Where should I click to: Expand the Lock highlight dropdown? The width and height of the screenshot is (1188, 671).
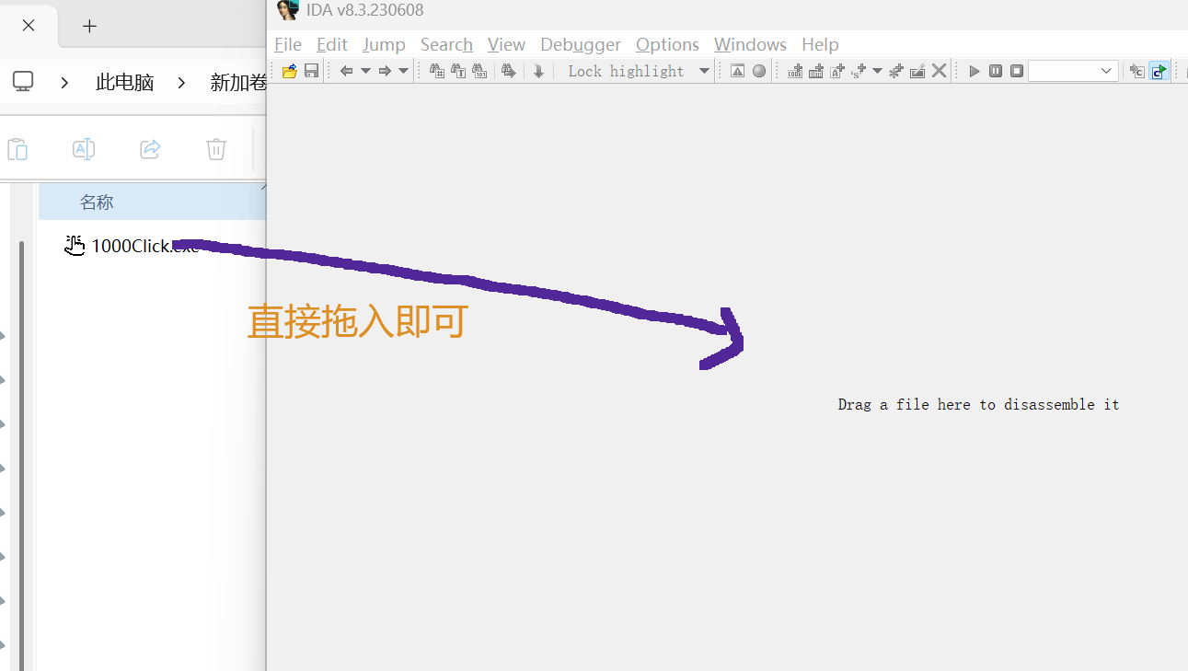[704, 71]
